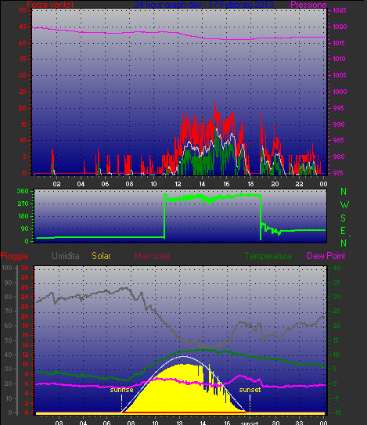The height and width of the screenshot is (425, 367).
Task: Click the W wind direction label
Action: tap(344, 205)
